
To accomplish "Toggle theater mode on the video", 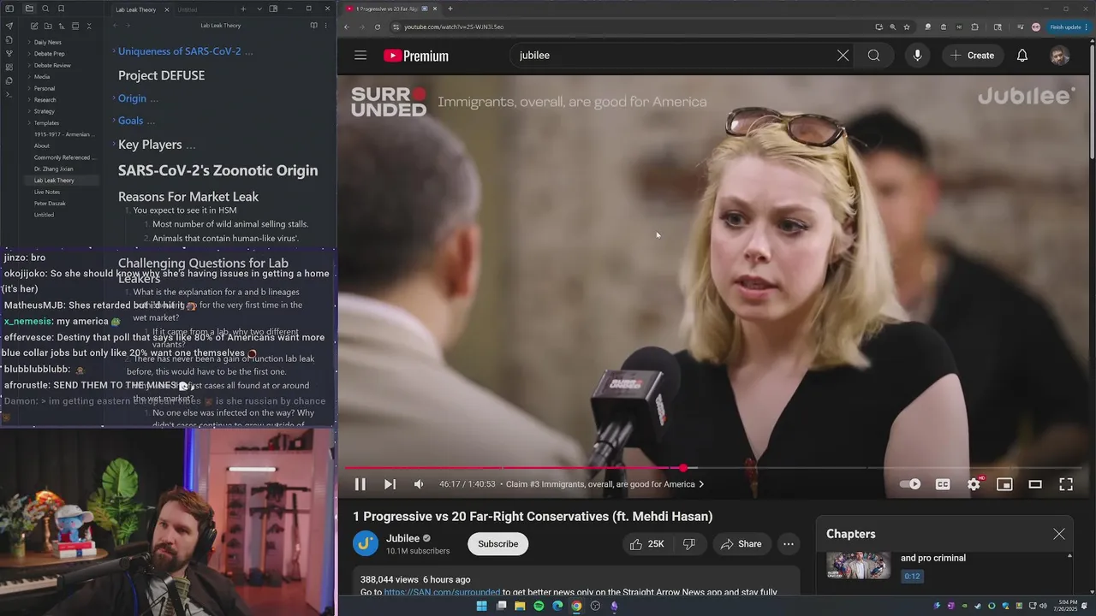I will [x=1035, y=484].
